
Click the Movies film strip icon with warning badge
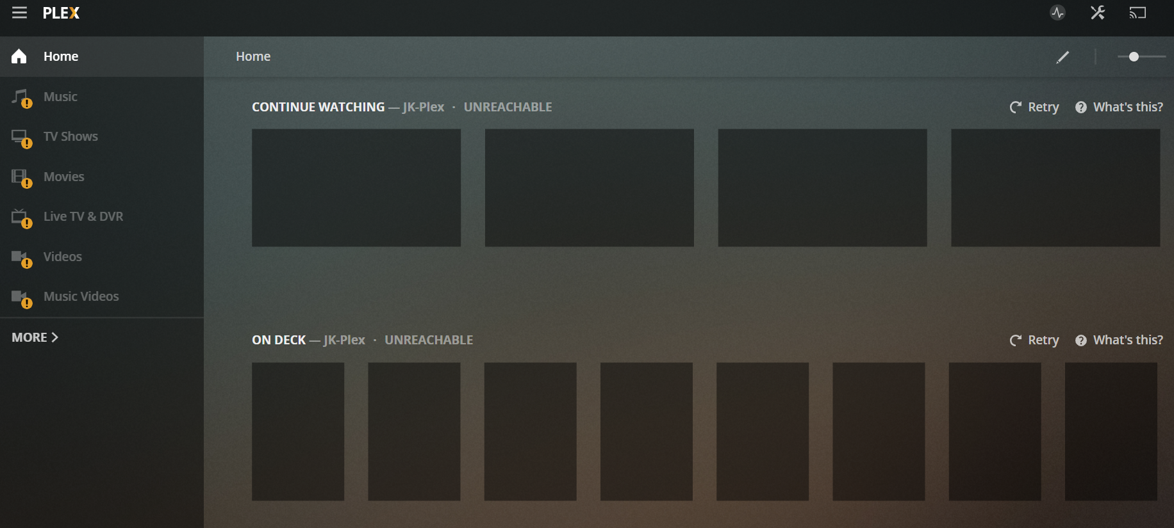tap(21, 179)
